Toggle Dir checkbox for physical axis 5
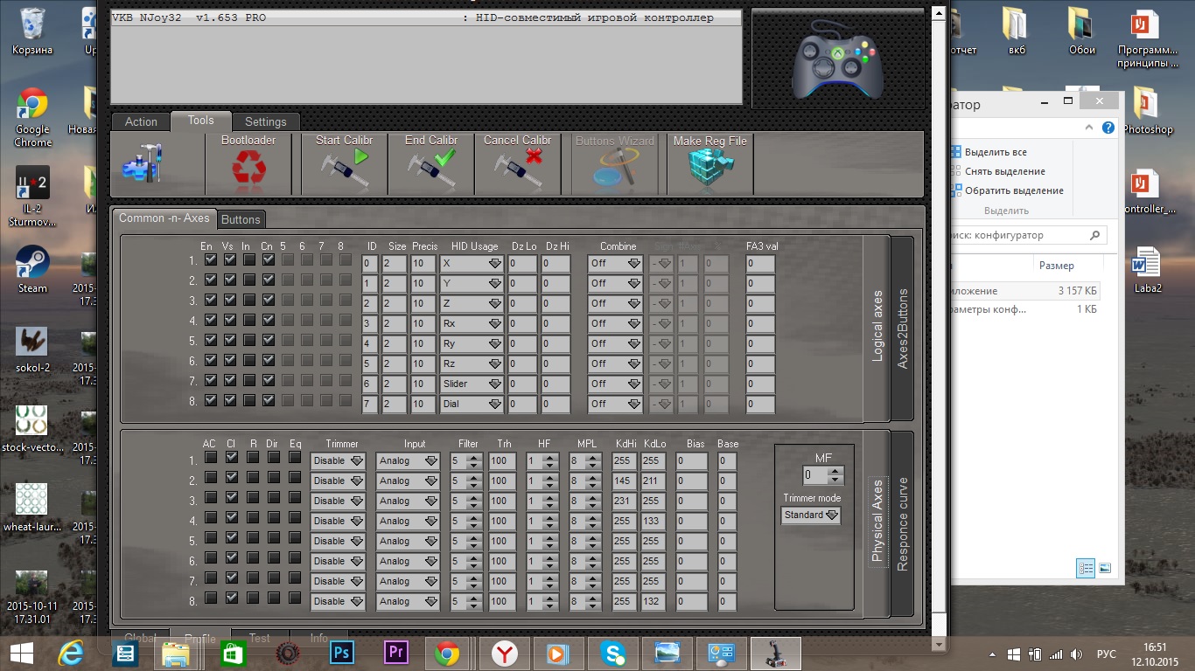 [x=274, y=537]
